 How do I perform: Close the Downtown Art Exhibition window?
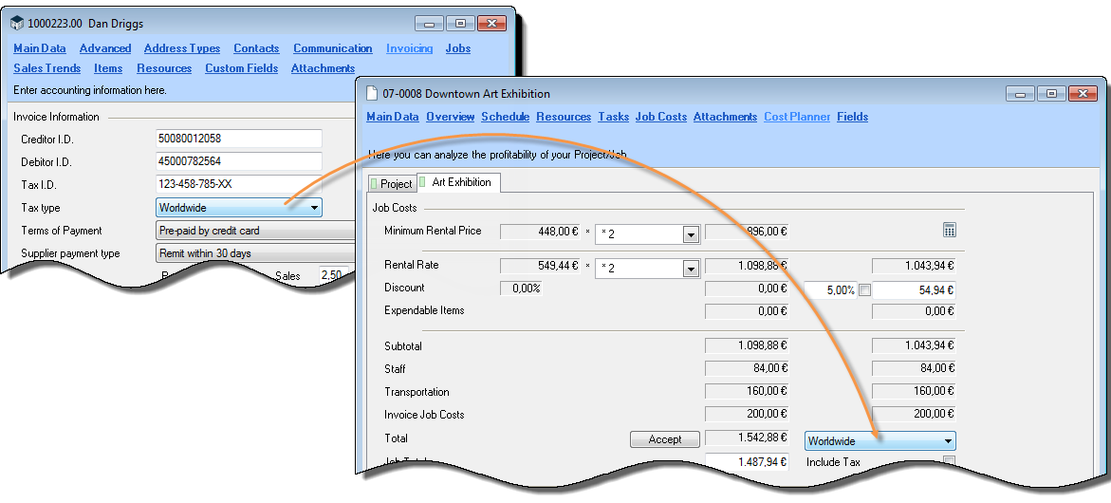click(1082, 94)
